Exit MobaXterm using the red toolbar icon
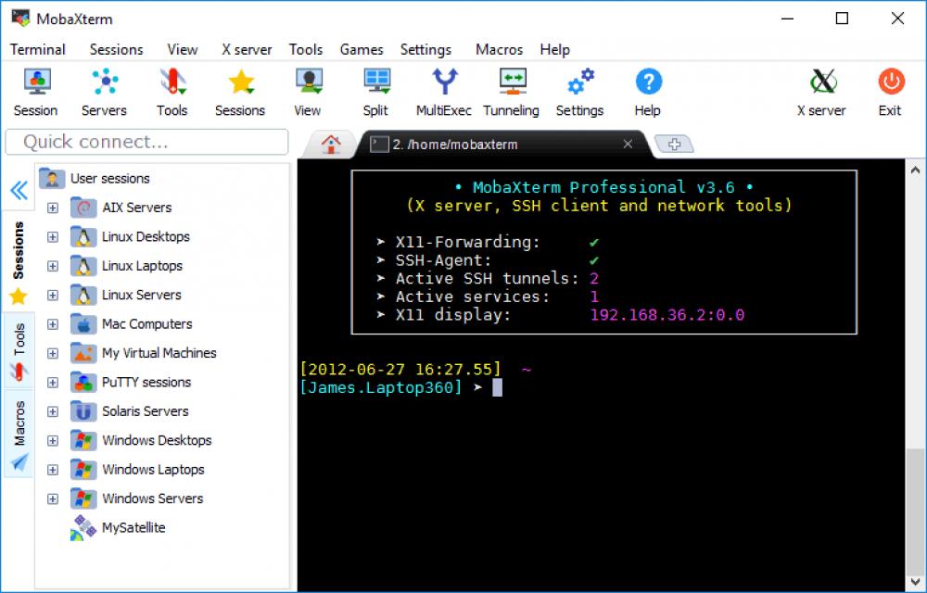The height and width of the screenshot is (593, 927). [889, 90]
